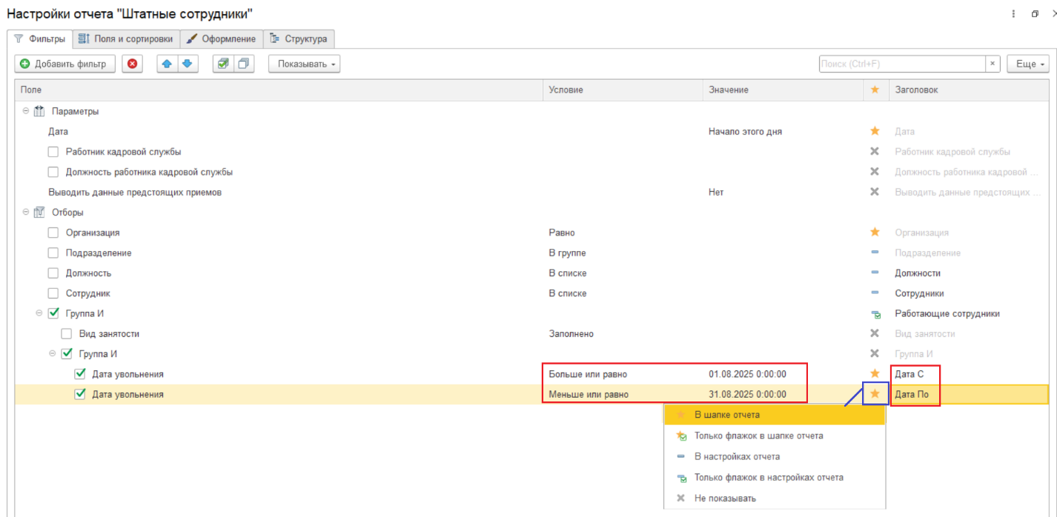Click the check all filters icon

pyautogui.click(x=223, y=64)
